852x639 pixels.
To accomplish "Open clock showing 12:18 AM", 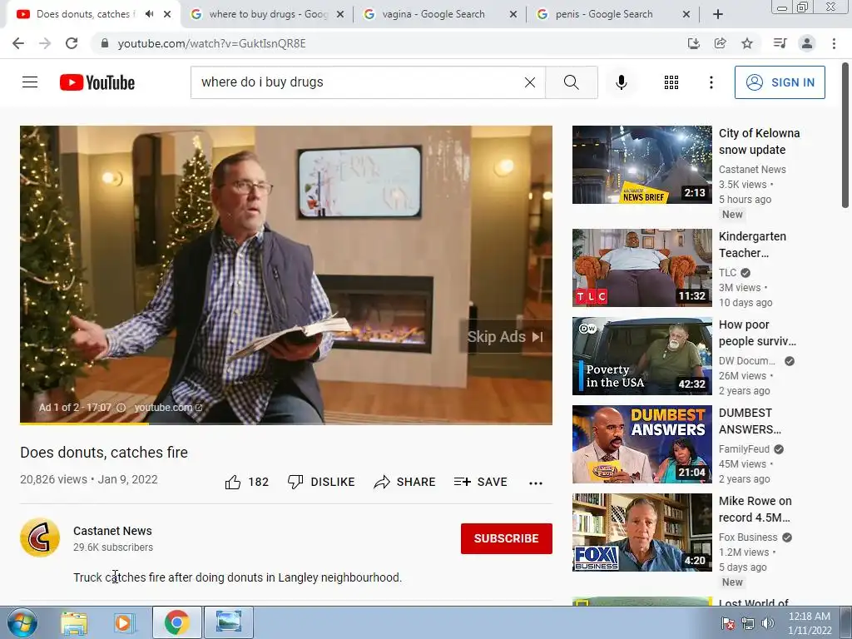I will tap(810, 623).
